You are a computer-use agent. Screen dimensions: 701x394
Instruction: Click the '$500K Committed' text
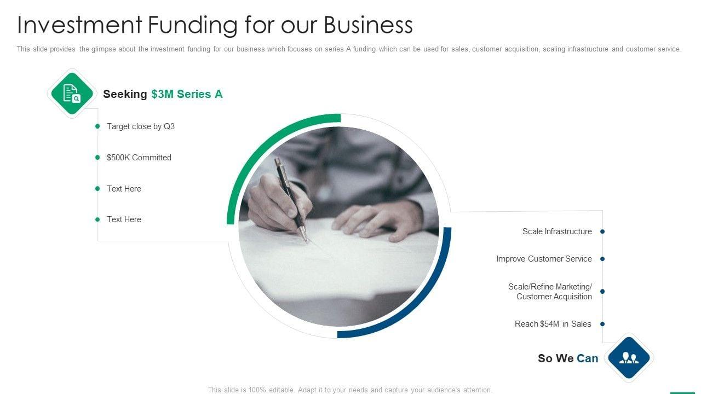tap(139, 158)
